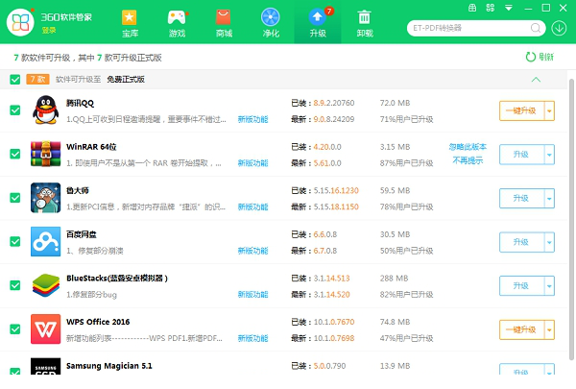Image resolution: width=576 pixels, height=389 pixels.
Task: Click 忽略此版本 link for WinRAR
Action: pos(468,147)
